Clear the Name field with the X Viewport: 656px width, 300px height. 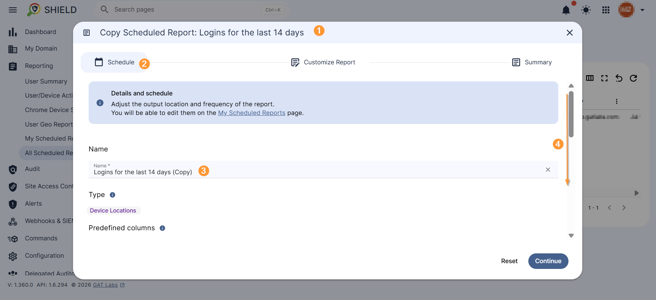(x=548, y=170)
